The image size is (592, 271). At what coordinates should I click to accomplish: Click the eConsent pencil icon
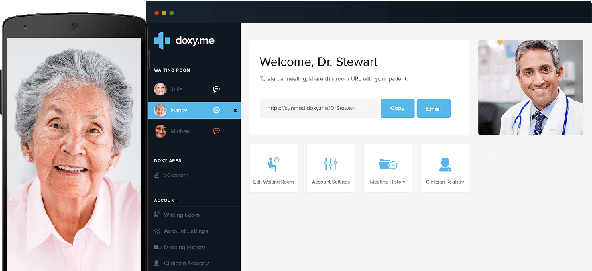156,175
